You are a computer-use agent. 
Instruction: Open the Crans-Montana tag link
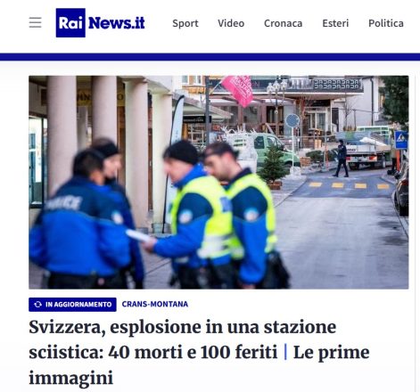pyautogui.click(x=155, y=305)
